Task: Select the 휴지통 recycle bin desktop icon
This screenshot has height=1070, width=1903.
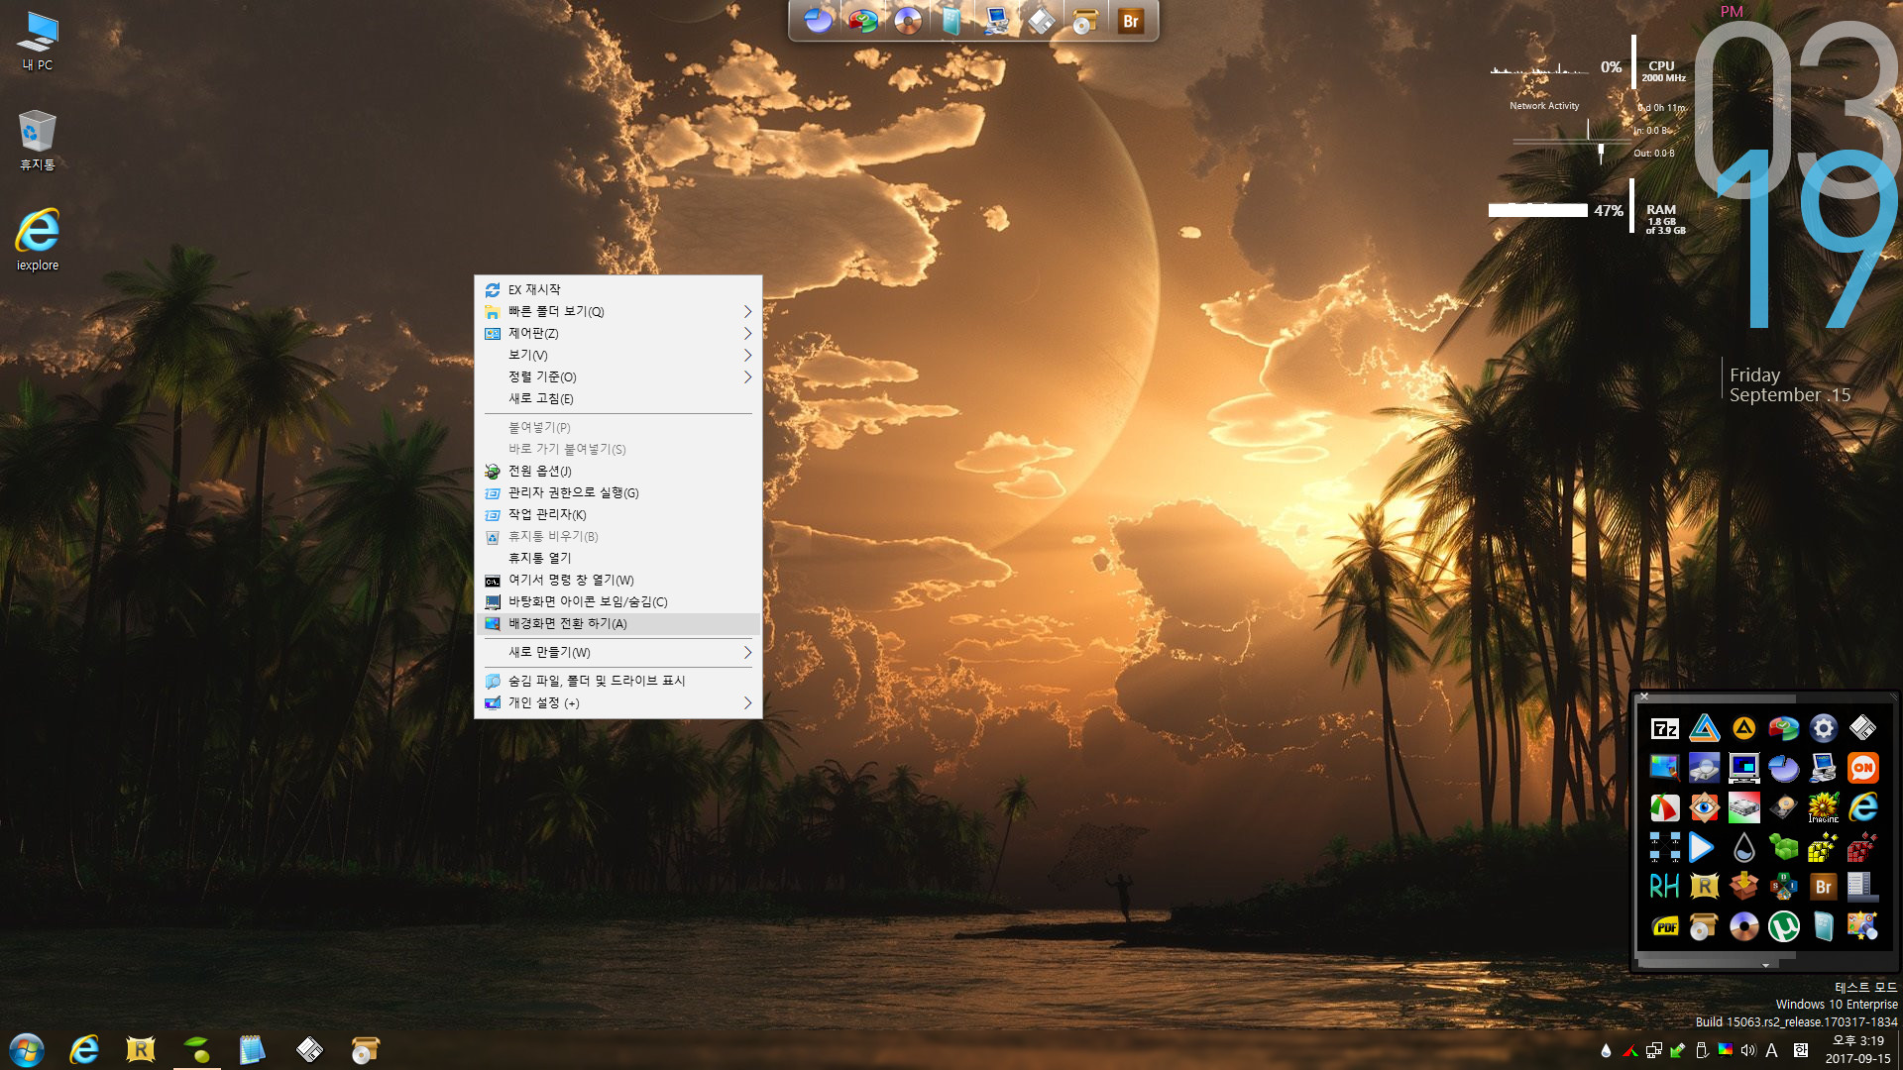Action: pyautogui.click(x=38, y=141)
